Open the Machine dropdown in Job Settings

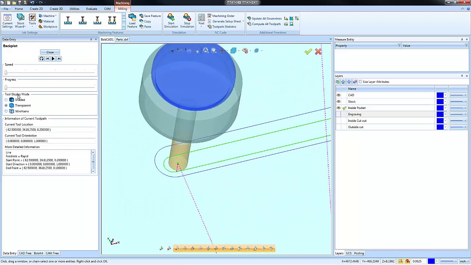pyautogui.click(x=47, y=16)
